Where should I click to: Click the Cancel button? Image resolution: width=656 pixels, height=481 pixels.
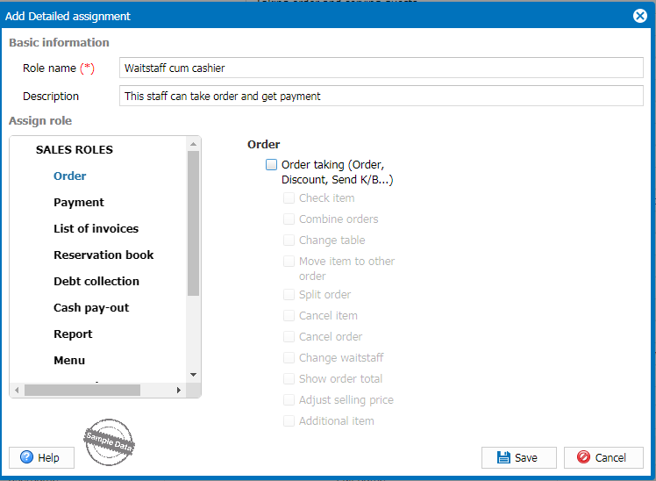pos(603,457)
